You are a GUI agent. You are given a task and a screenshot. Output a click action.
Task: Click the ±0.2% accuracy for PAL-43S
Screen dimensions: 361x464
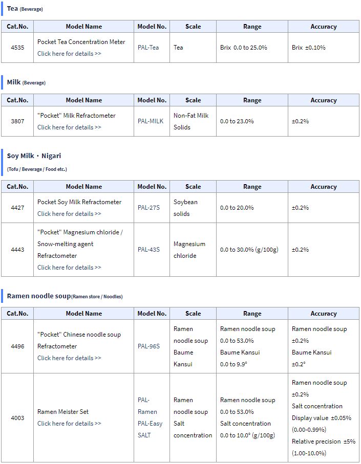tap(300, 250)
